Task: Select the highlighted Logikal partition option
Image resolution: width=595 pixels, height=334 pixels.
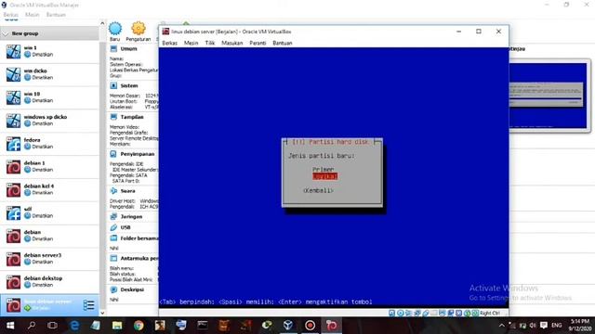Action: tap(324, 176)
